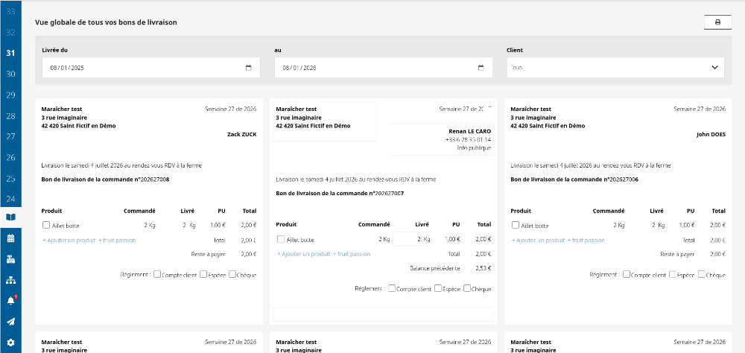The width and height of the screenshot is (745, 353).
Task: Select week 31 in sidebar
Action: point(10,53)
